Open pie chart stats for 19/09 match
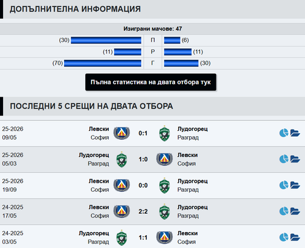The image size is (305, 248). pos(284,185)
